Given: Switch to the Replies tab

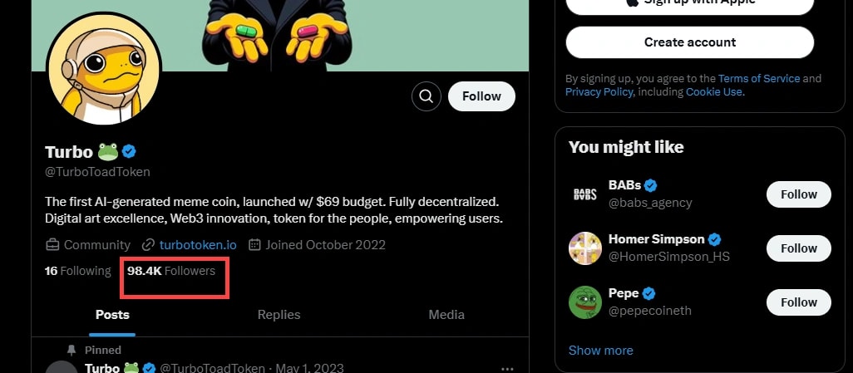Looking at the screenshot, I should [x=279, y=315].
